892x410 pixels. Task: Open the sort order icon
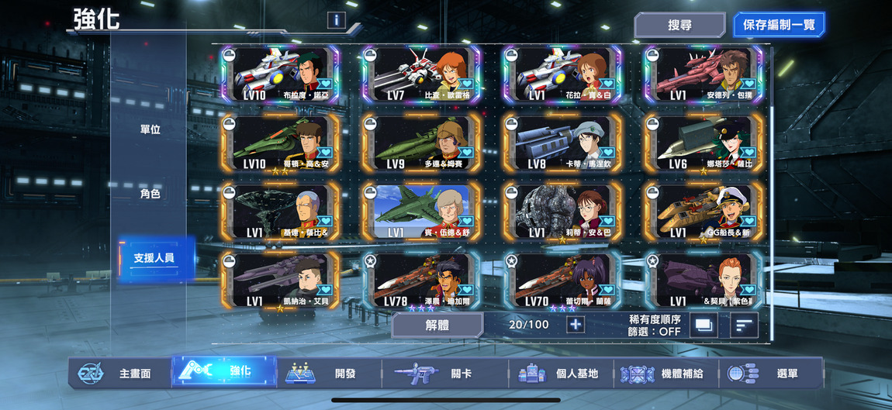click(x=744, y=325)
